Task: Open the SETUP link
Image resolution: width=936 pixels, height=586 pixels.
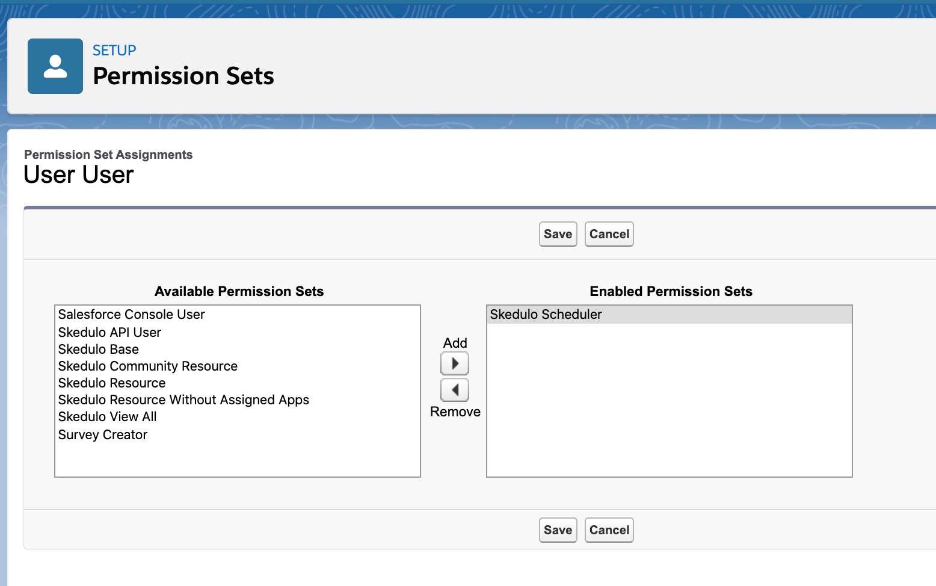Action: 114,51
